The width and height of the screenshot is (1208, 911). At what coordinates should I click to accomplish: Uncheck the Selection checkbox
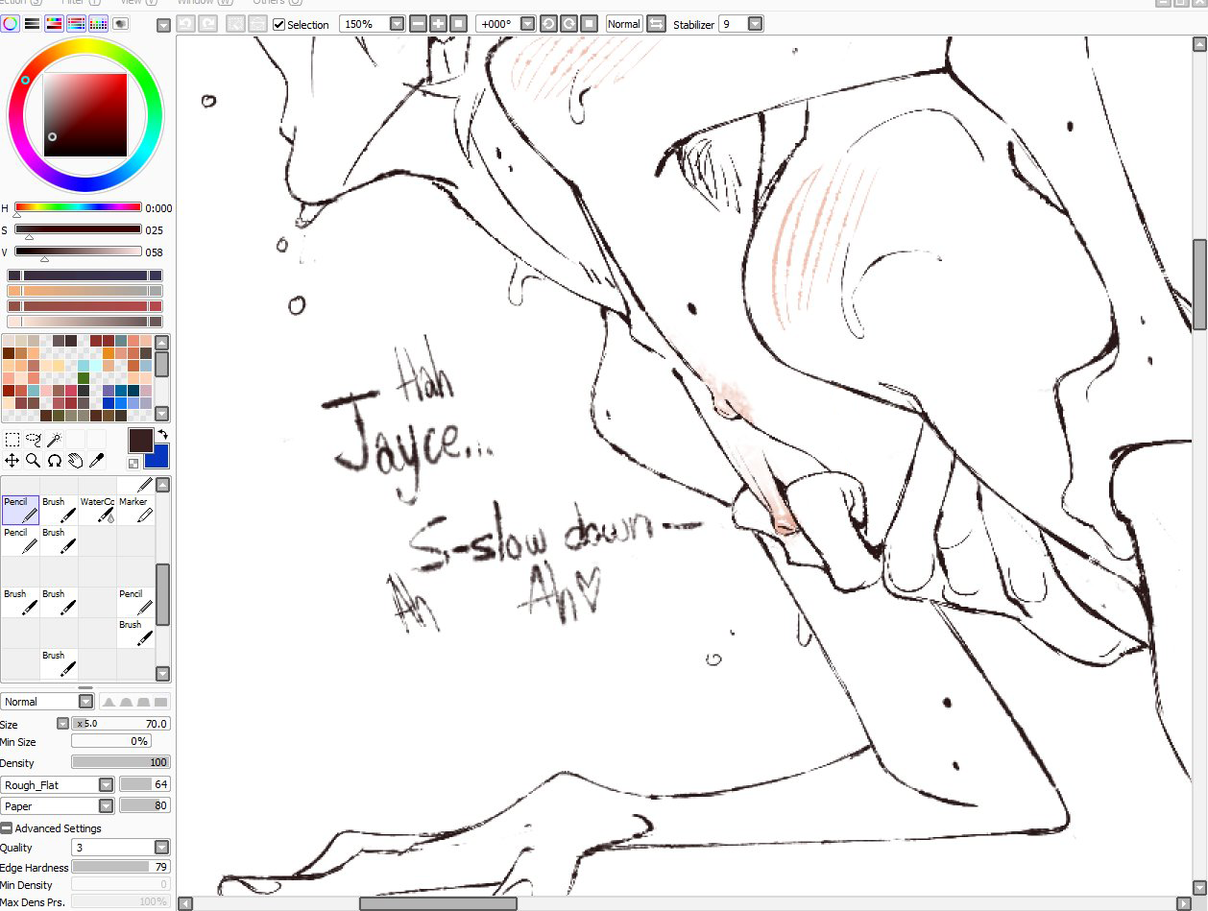point(278,24)
